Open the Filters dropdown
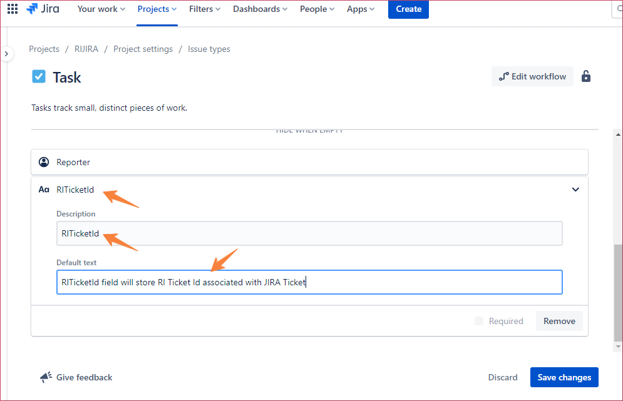Image resolution: width=623 pixels, height=401 pixels. coord(204,9)
